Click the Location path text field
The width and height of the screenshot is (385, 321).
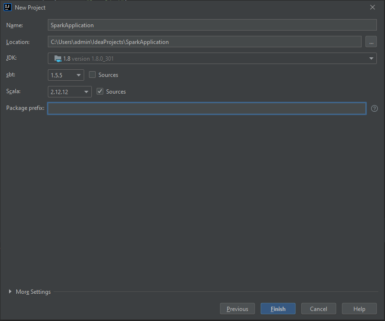[204, 42]
